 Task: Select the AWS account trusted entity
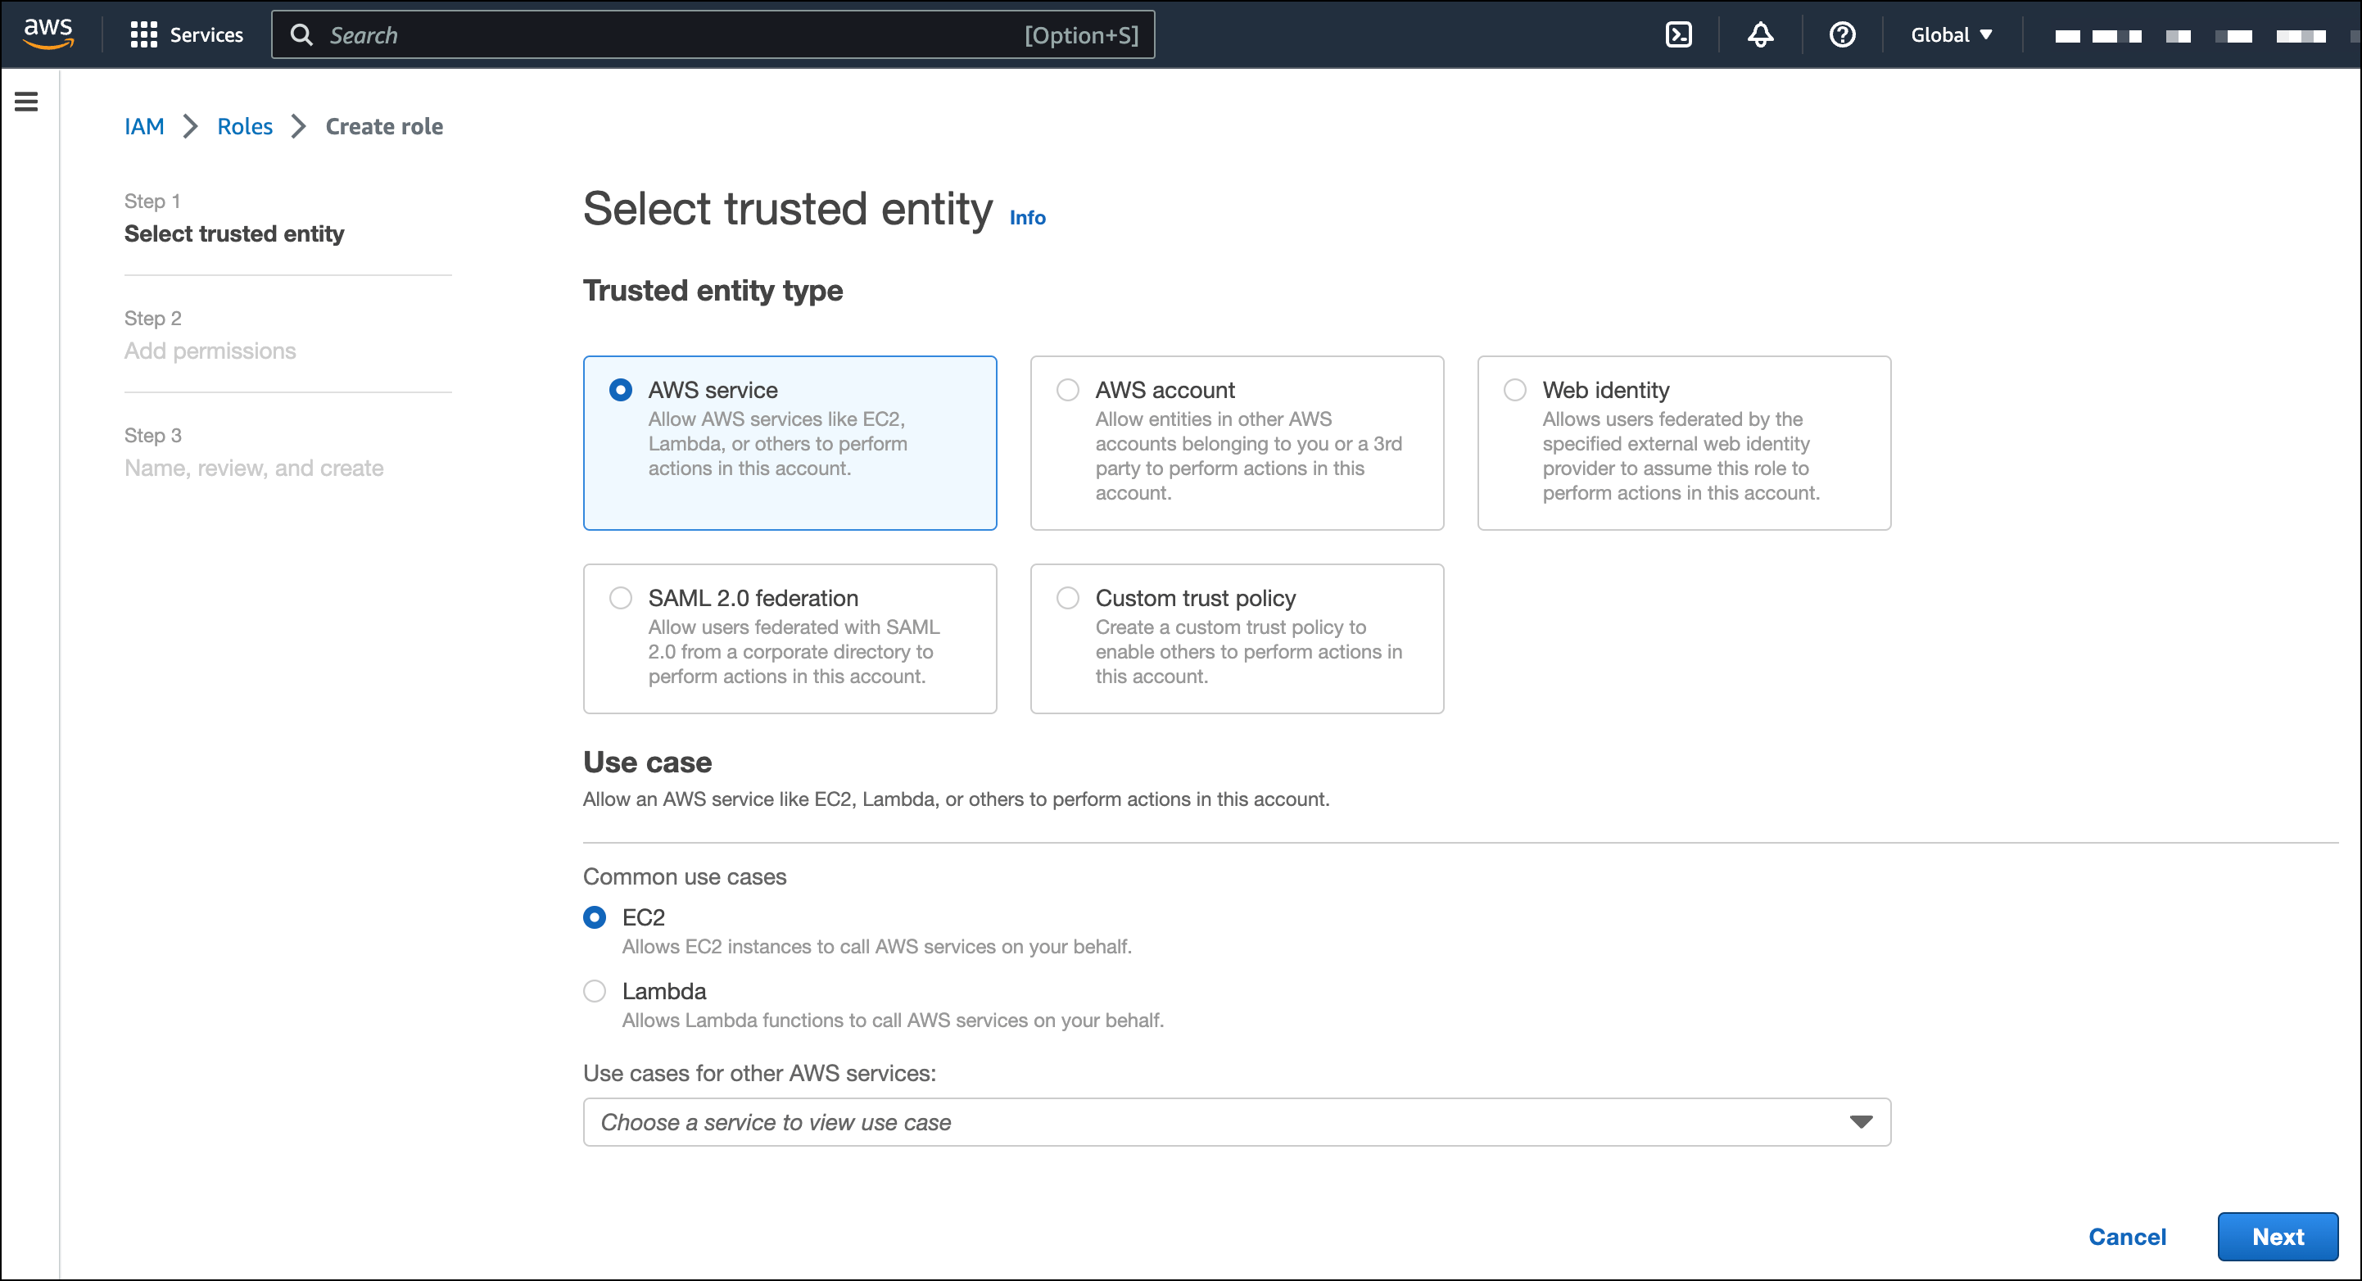coord(1067,390)
